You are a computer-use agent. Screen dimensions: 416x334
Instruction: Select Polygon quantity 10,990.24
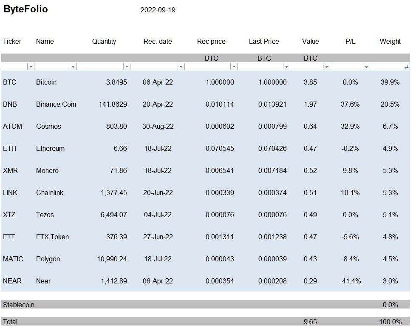[x=112, y=259]
